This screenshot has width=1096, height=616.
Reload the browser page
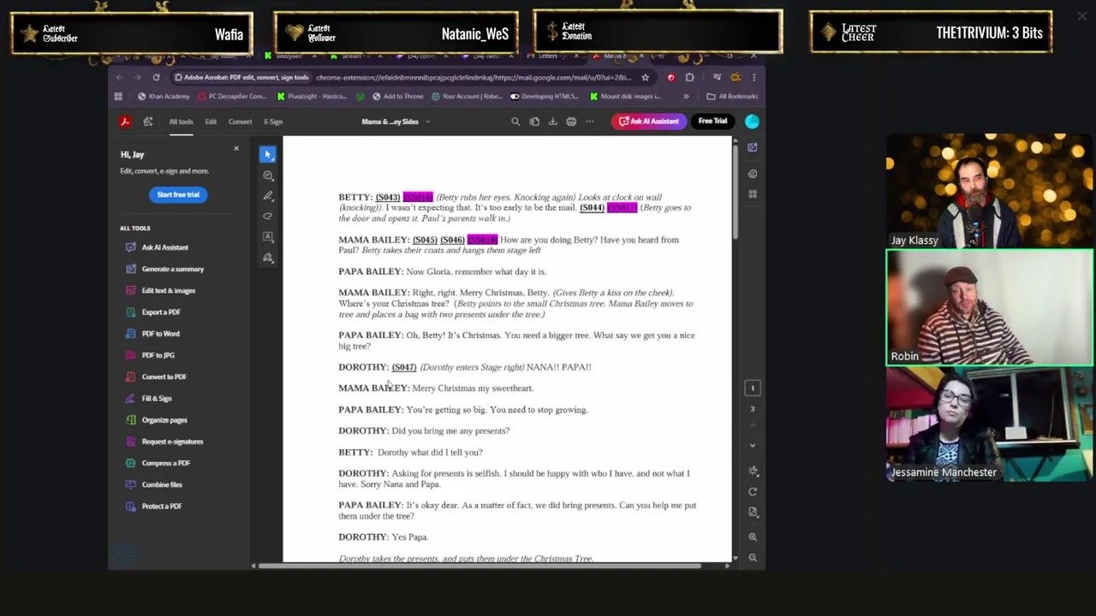(156, 77)
